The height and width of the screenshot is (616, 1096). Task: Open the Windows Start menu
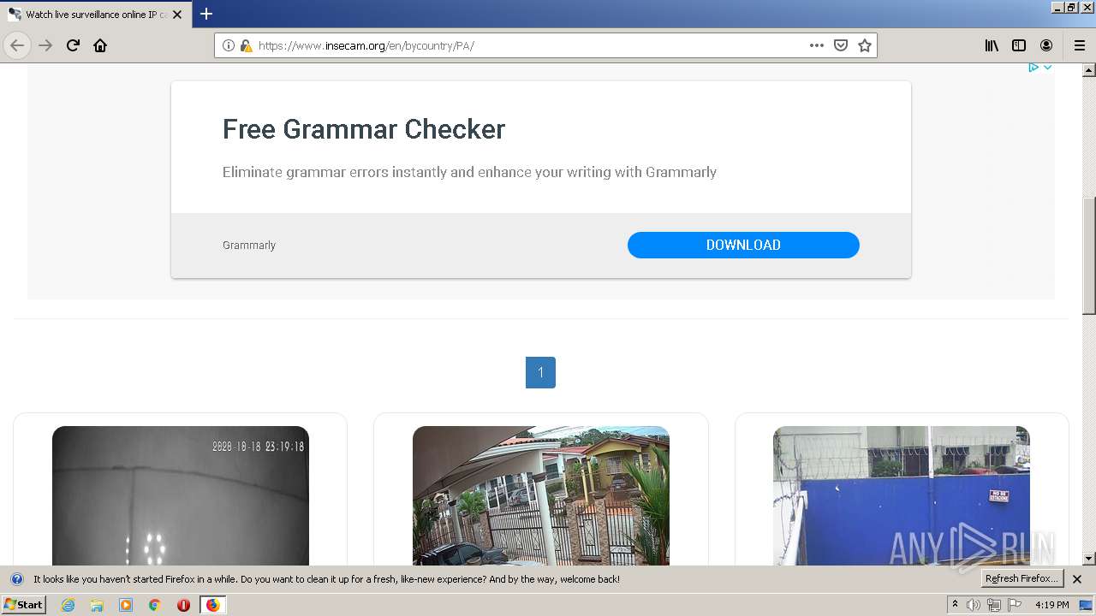click(23, 604)
